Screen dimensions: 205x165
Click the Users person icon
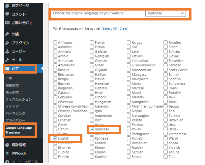click(x=7, y=51)
